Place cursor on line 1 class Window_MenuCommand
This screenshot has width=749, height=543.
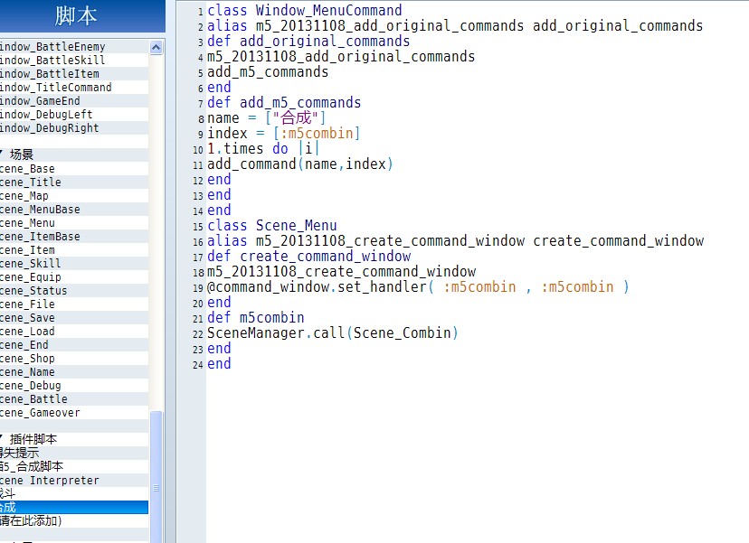tap(305, 11)
